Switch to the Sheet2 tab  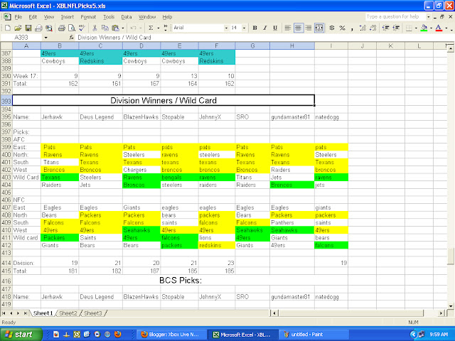click(68, 313)
